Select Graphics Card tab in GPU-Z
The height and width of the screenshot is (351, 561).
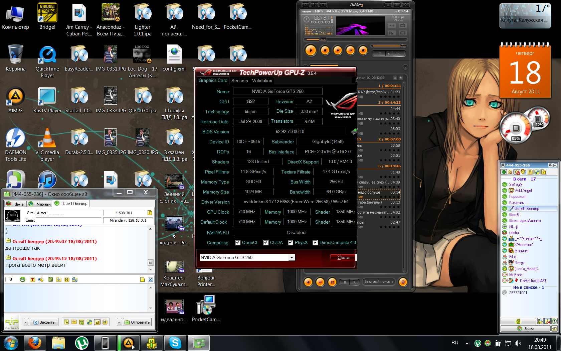(x=213, y=80)
